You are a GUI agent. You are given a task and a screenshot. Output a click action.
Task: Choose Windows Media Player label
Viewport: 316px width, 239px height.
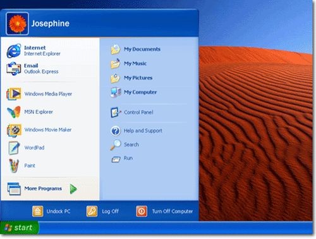[48, 94]
